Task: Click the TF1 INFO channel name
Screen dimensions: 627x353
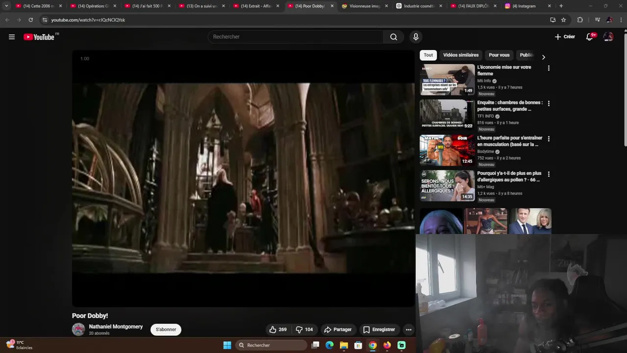Action: pyautogui.click(x=485, y=116)
